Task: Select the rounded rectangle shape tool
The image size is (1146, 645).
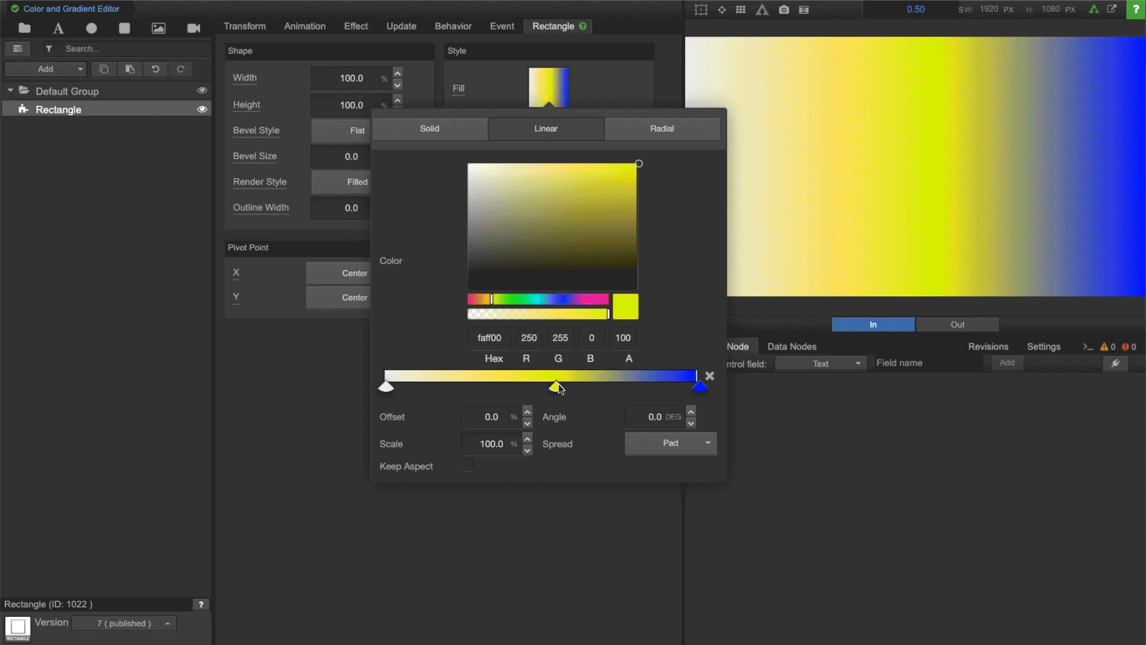Action: click(x=124, y=28)
